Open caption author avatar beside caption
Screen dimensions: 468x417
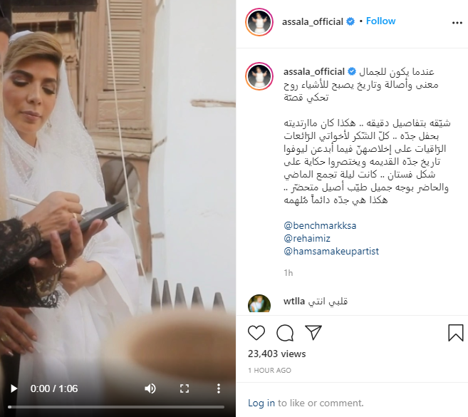[259, 76]
